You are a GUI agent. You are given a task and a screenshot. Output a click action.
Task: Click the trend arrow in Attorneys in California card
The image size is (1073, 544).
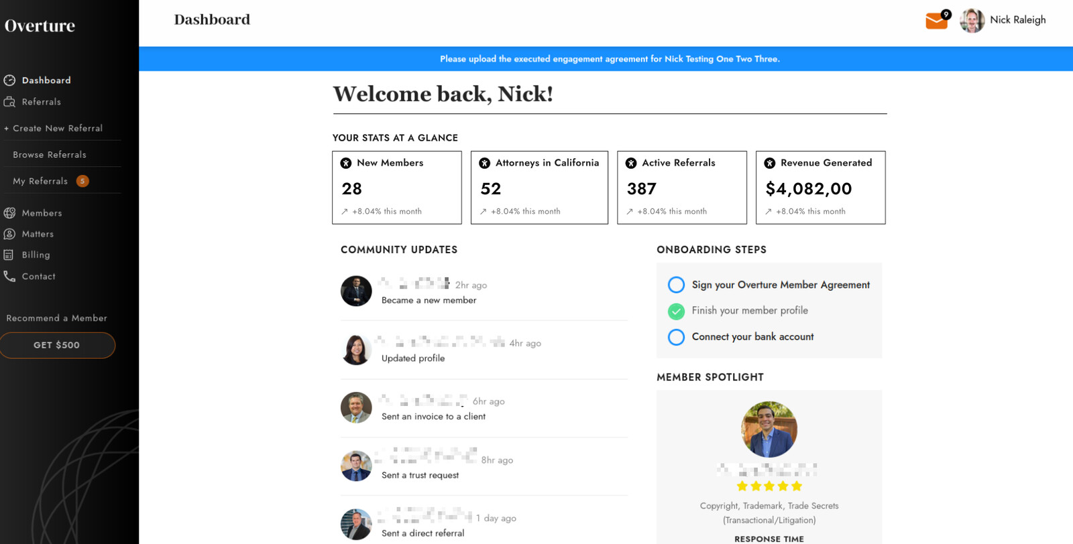[x=484, y=212]
